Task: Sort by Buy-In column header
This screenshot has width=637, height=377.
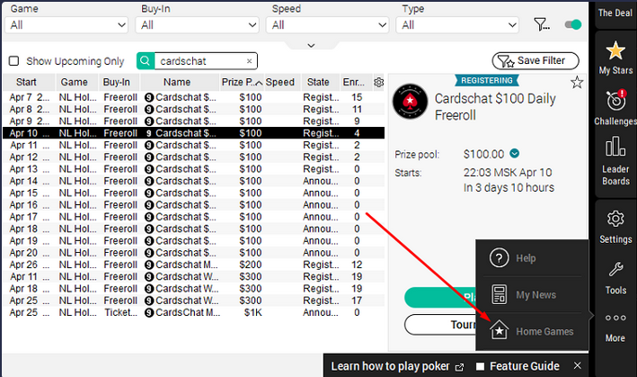Action: click(119, 82)
